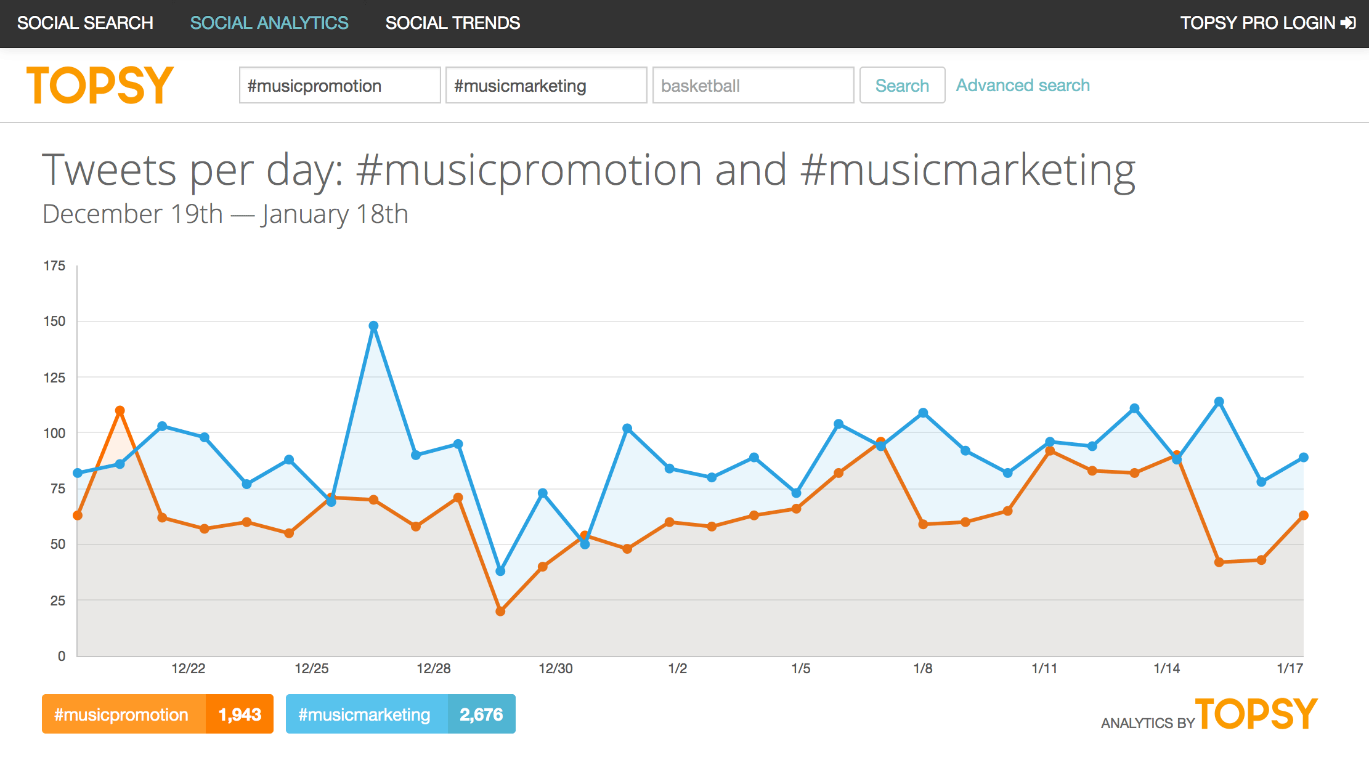
Task: Click the blue peak data point near 150
Action: [x=373, y=326]
